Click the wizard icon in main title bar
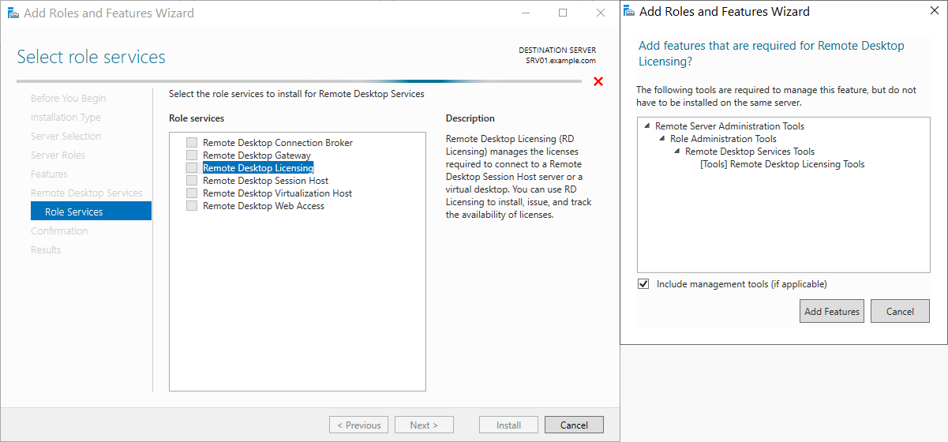The width and height of the screenshot is (948, 442). (13, 13)
